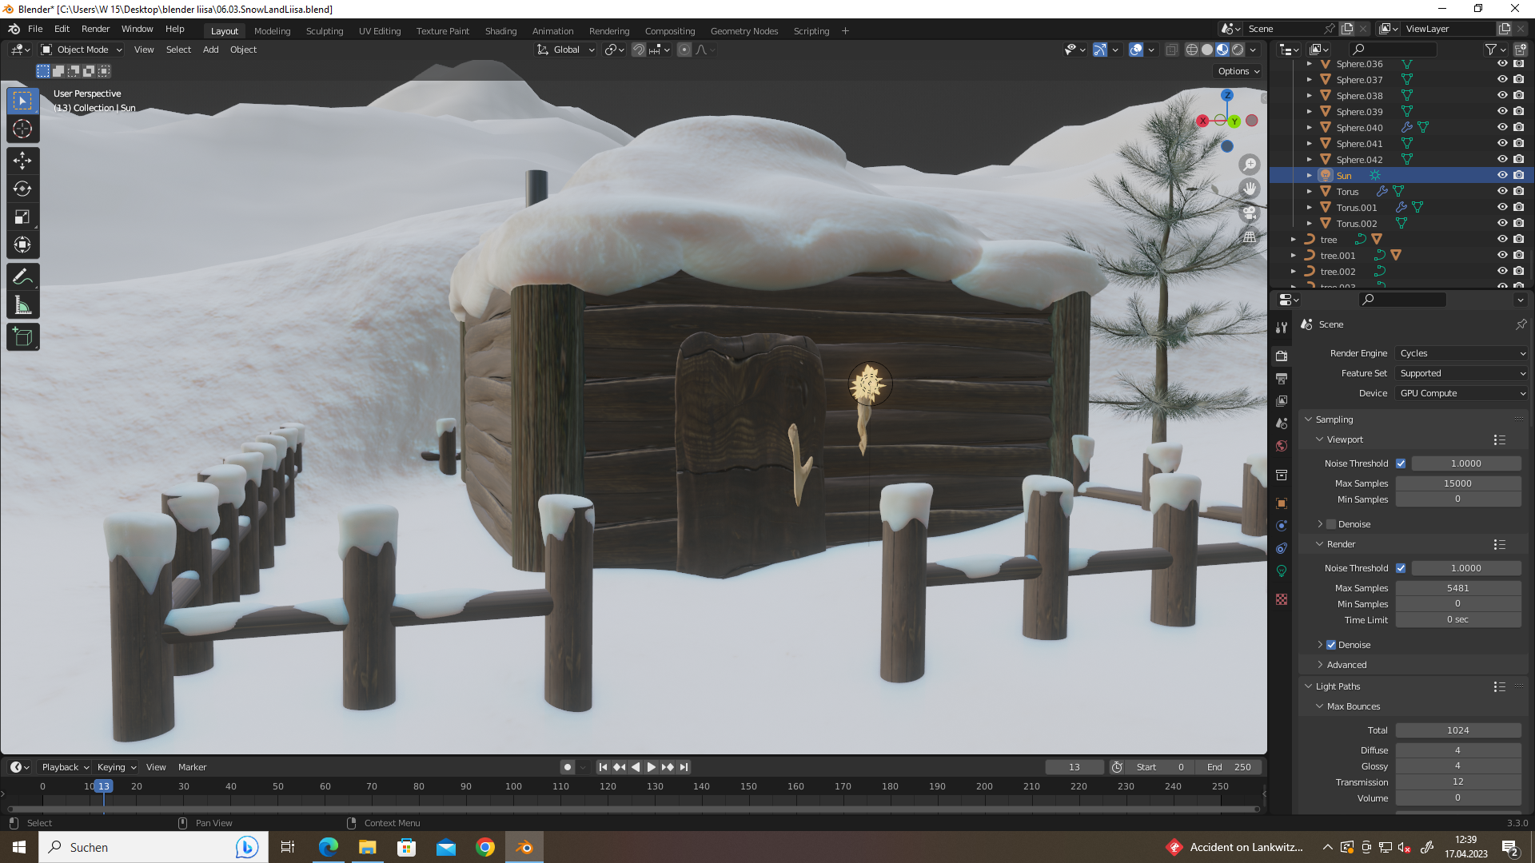This screenshot has width=1535, height=863.
Task: Open the Feature Set dropdown
Action: coord(1461,373)
